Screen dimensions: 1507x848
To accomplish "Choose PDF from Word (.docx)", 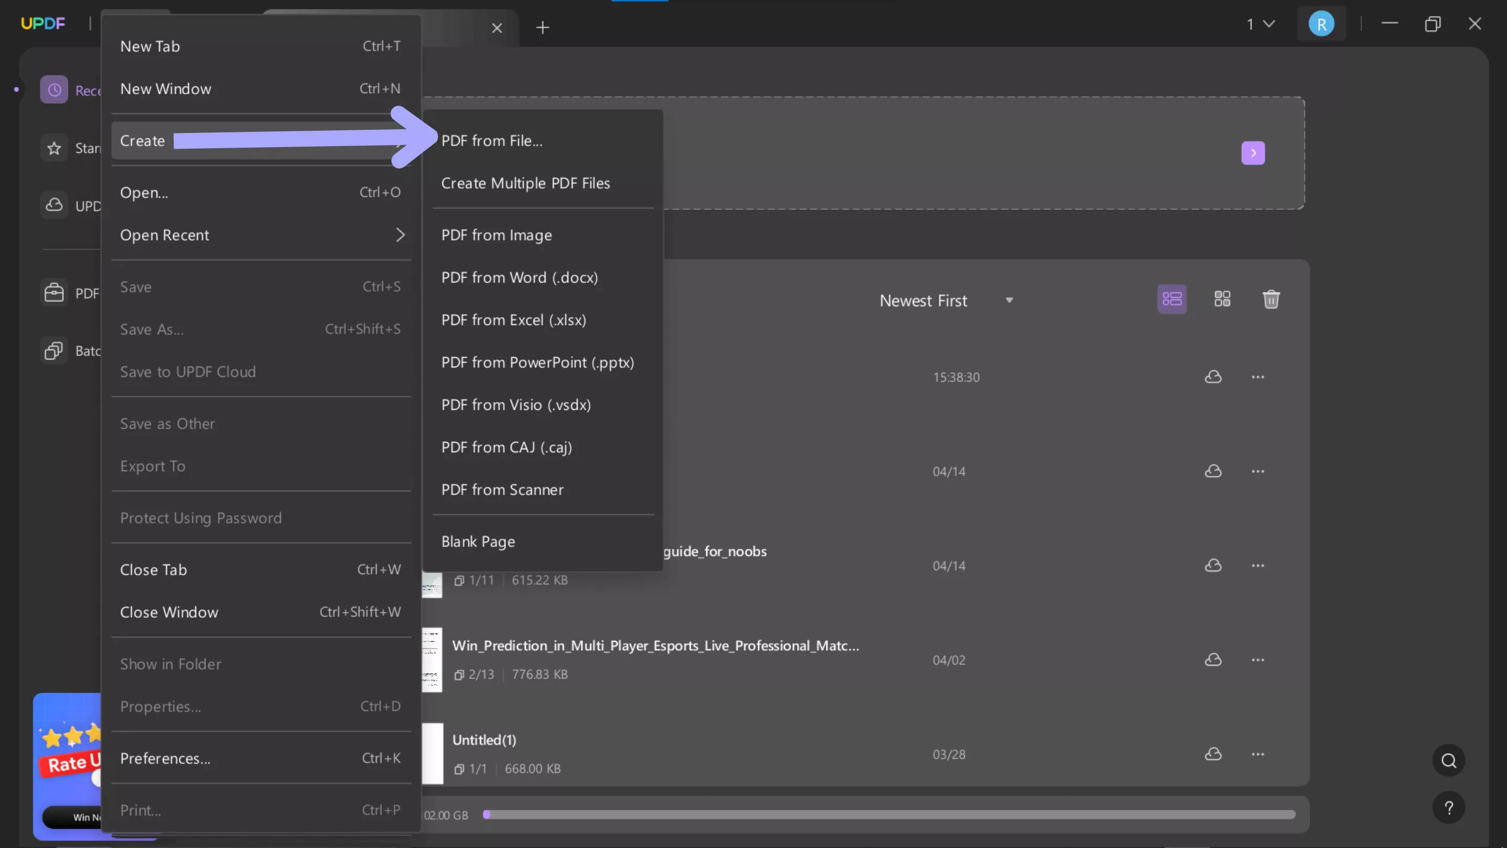I will coord(520,277).
